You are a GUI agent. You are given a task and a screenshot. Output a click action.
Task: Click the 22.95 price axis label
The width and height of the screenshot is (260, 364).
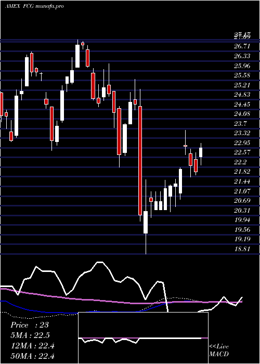(x=242, y=143)
